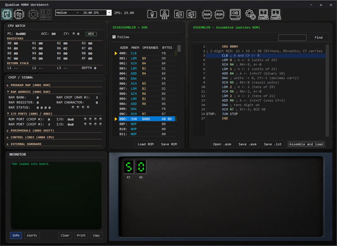This screenshot has width=337, height=246.
Task: Toggle the Info filter in Monitor
Action: click(16, 235)
